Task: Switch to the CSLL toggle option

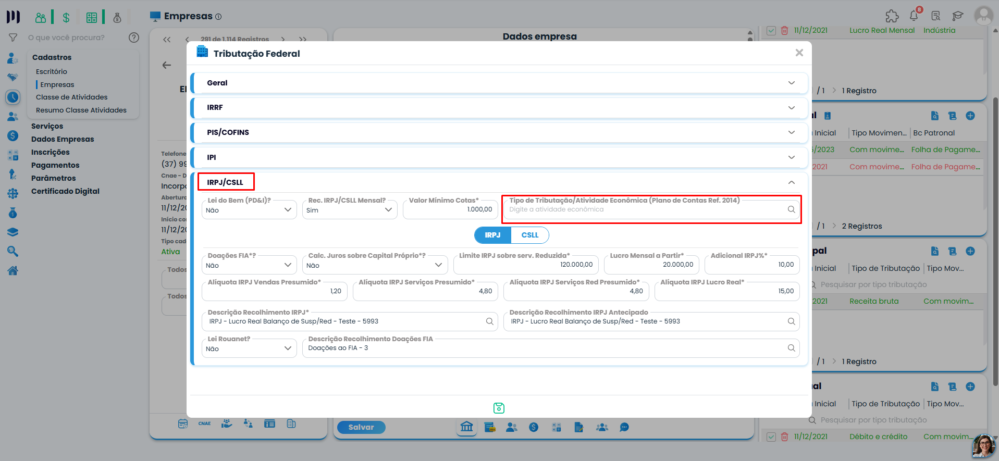Action: pos(530,235)
